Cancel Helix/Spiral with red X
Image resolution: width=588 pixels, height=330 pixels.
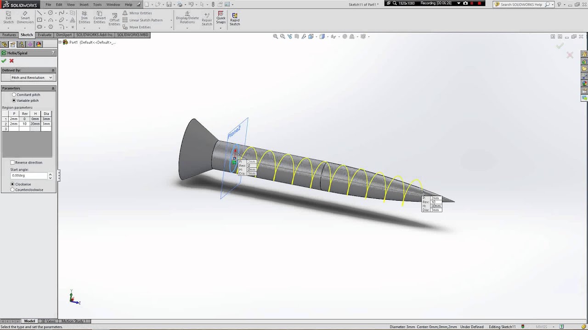(x=11, y=60)
